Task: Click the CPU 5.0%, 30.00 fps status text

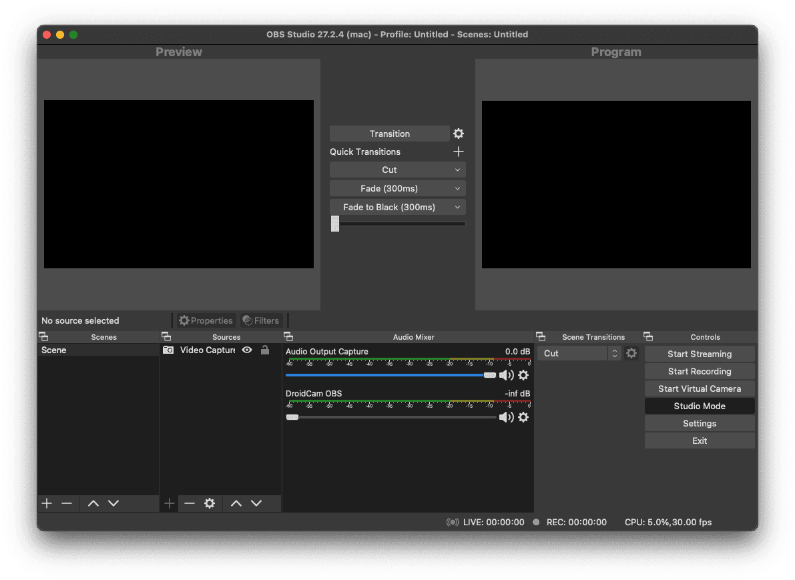Action: tap(668, 522)
